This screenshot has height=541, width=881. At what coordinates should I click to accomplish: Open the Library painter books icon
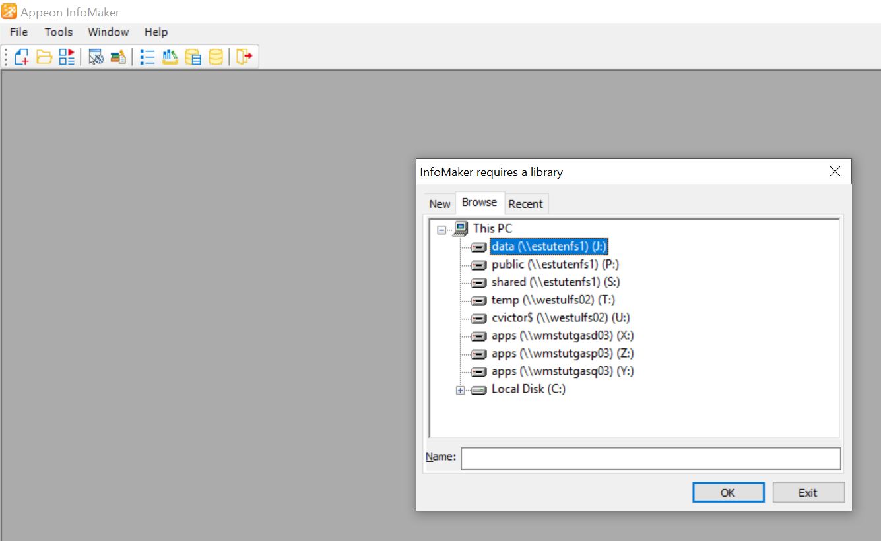click(x=118, y=57)
